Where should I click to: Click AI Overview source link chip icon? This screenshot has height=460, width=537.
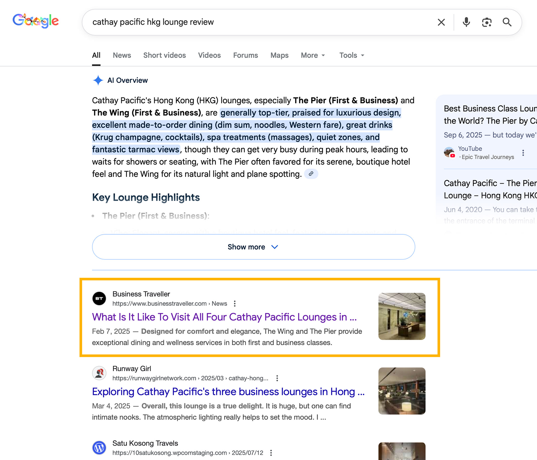coord(311,174)
